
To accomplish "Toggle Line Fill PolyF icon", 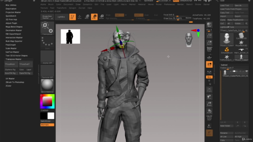I will pyautogui.click(x=209, y=118).
